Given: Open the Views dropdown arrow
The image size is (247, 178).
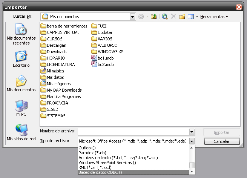Looking at the screenshot, I should point(197,16).
